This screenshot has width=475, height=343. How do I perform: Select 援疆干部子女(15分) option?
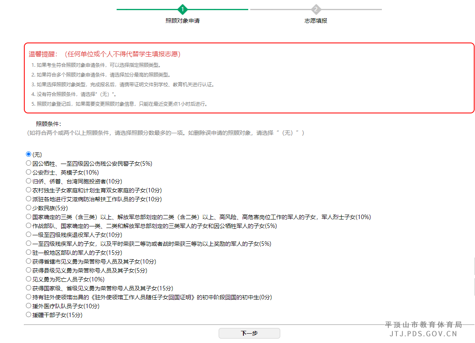coord(28,315)
